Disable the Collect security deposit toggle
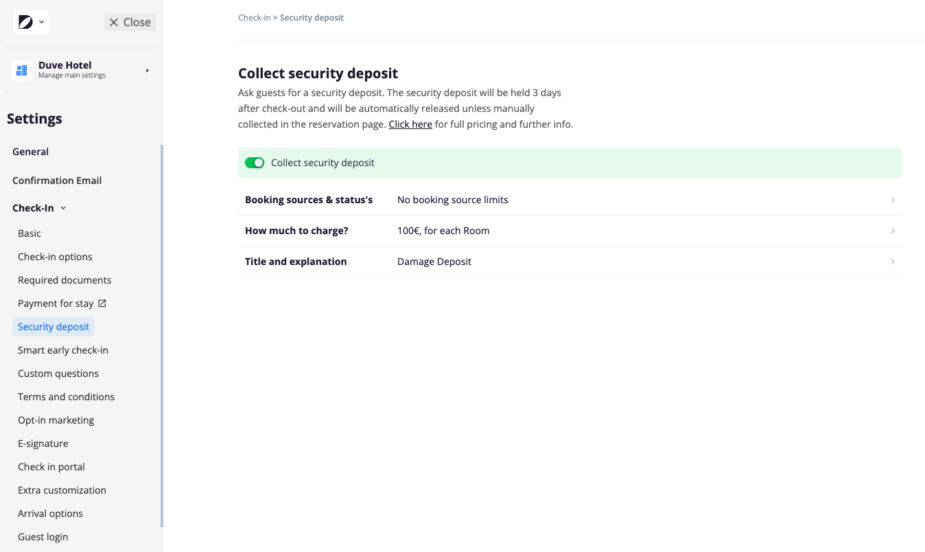925x552 pixels. [255, 163]
